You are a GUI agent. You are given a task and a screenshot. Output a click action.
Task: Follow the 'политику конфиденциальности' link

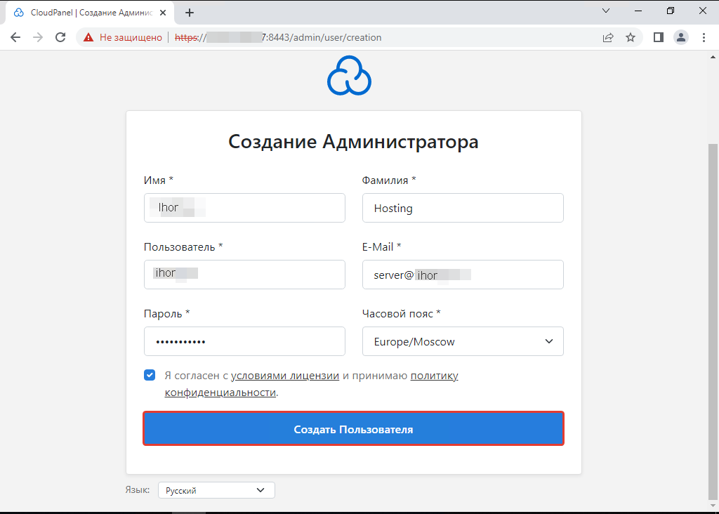coord(435,376)
